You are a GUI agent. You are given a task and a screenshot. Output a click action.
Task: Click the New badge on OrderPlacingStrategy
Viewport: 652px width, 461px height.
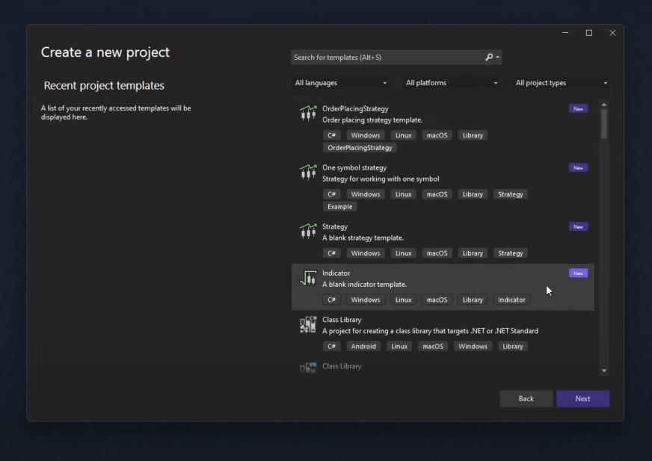578,109
